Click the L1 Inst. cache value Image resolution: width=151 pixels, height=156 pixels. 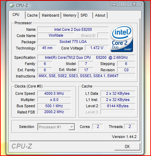pos(118,100)
